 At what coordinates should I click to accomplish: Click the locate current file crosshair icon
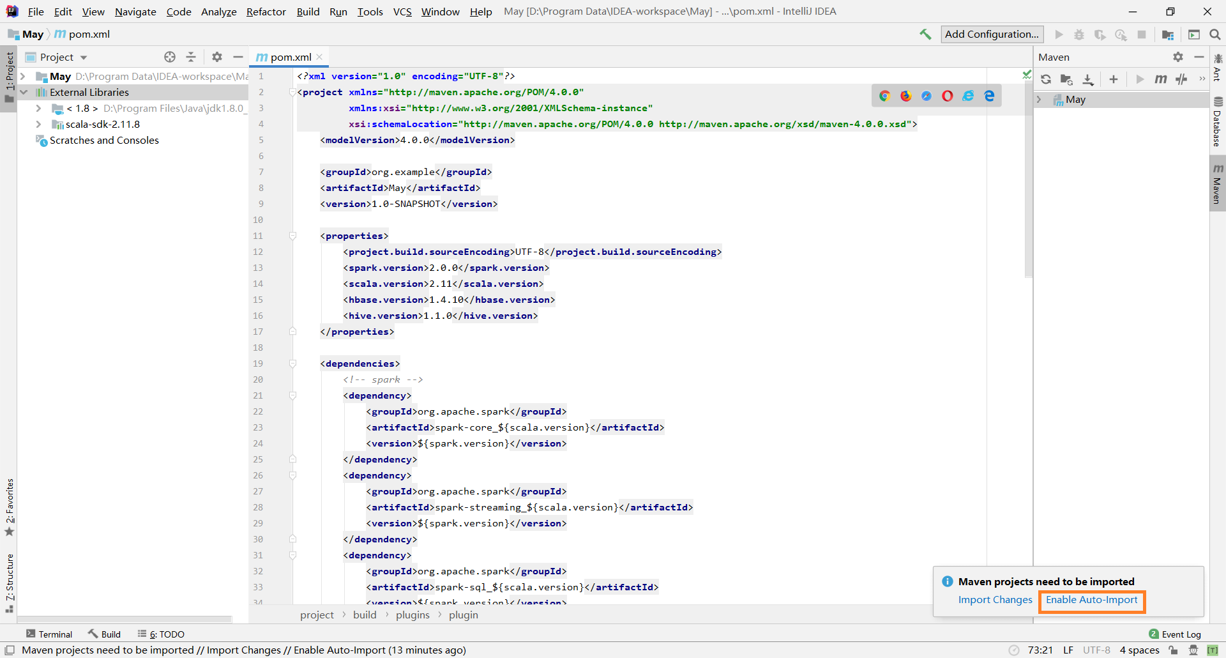tap(170, 57)
